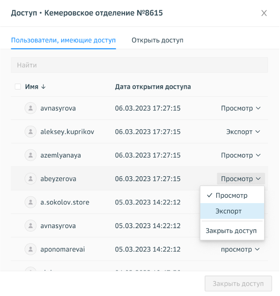Open the просмотр dropdown for aponomarevai
Screen dimensions: 280x296
click(240, 249)
